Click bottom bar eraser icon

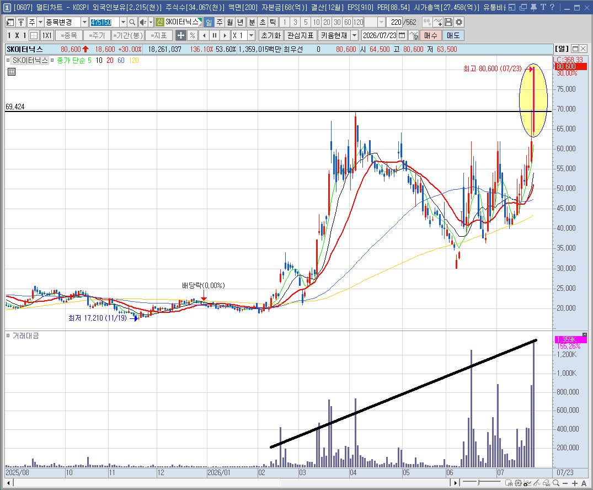pyautogui.click(x=546, y=483)
